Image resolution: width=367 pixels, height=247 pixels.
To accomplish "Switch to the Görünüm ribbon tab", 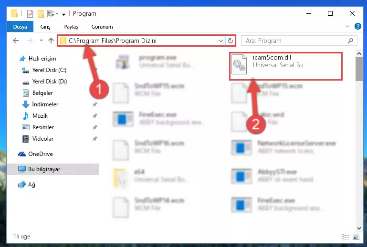I will pos(102,27).
